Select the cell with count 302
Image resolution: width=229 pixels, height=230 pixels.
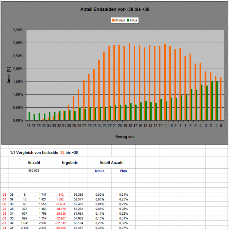(x=25, y=209)
